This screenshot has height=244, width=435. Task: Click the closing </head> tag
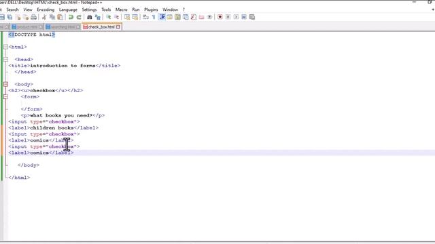coord(26,72)
